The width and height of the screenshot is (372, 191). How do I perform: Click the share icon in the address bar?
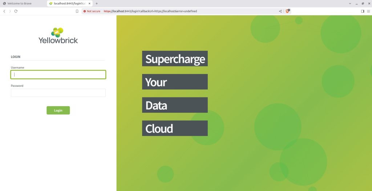[x=280, y=11]
